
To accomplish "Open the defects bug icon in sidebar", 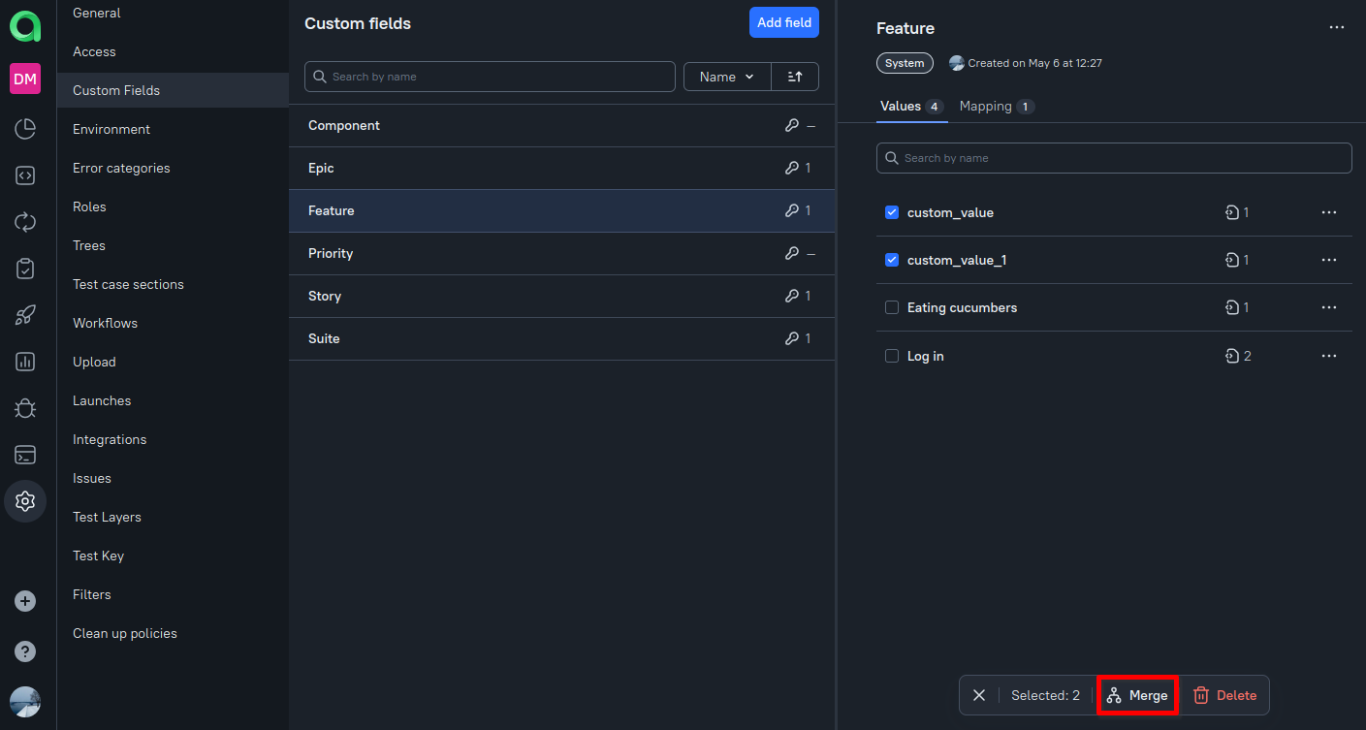I will pos(25,408).
